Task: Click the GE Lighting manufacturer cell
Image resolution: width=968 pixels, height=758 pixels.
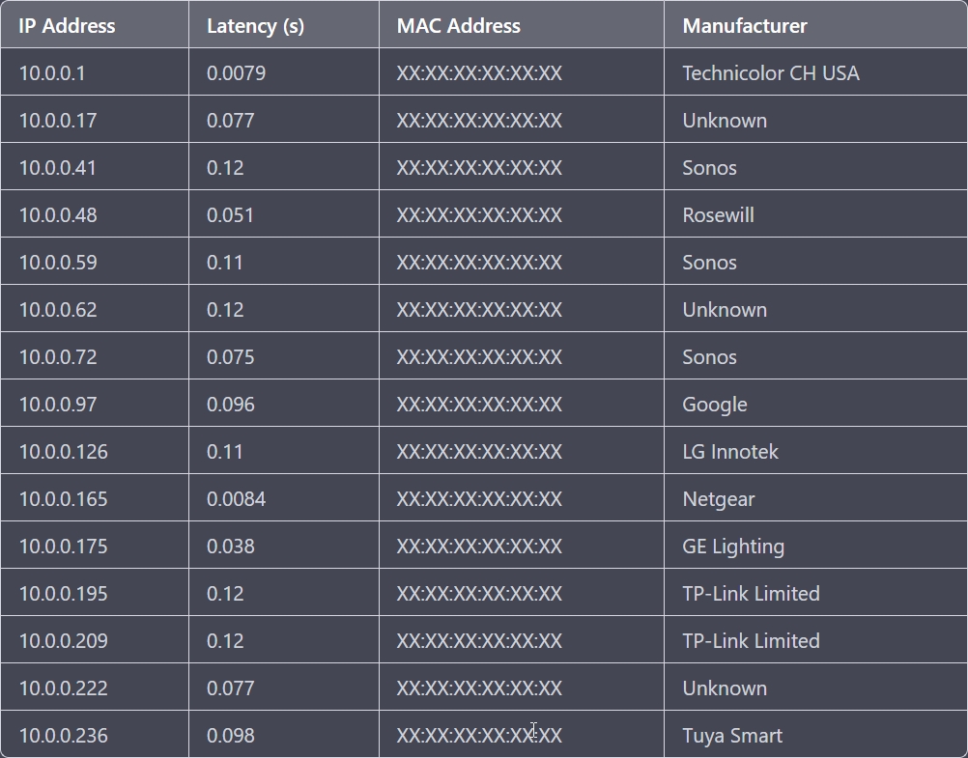Action: pos(732,547)
